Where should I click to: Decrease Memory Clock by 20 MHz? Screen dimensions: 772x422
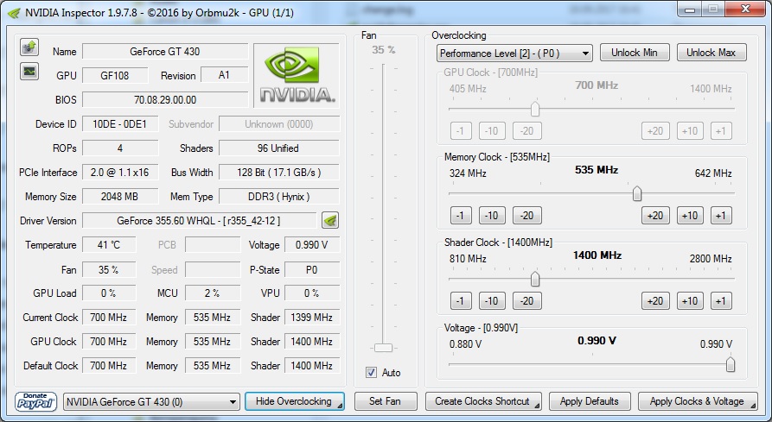click(526, 216)
